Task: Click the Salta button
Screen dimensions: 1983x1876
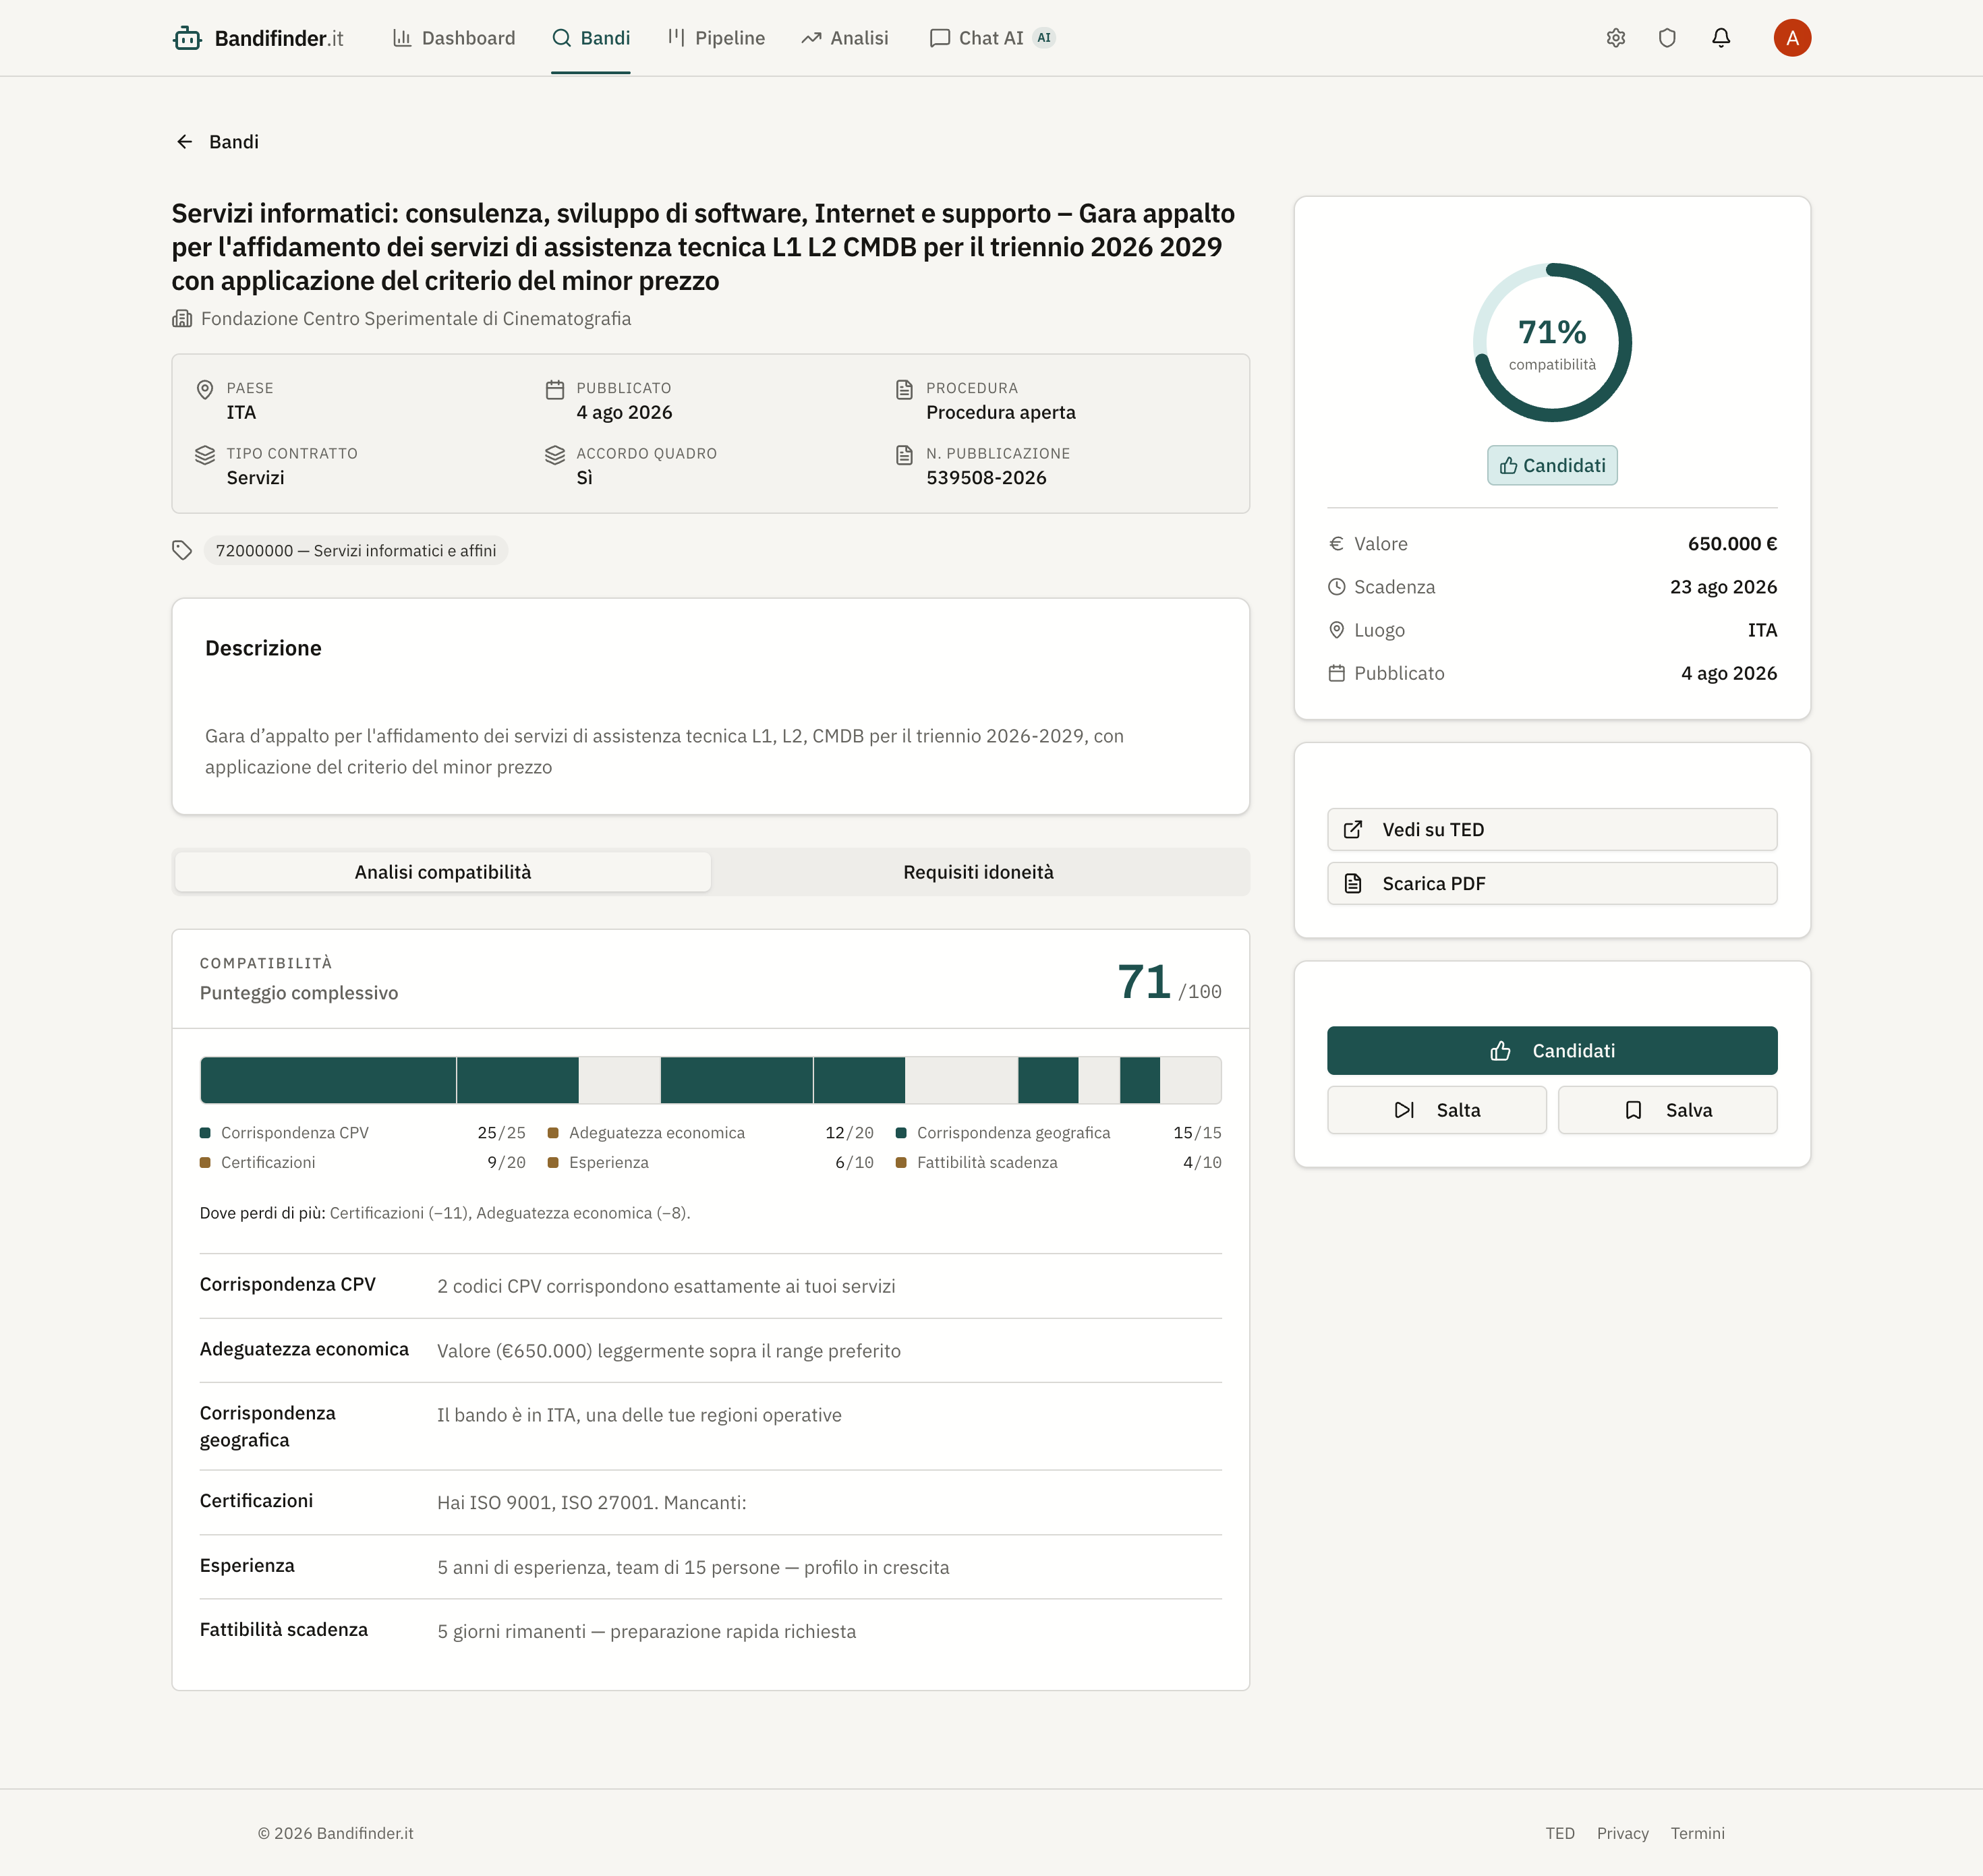Action: 1437,1110
